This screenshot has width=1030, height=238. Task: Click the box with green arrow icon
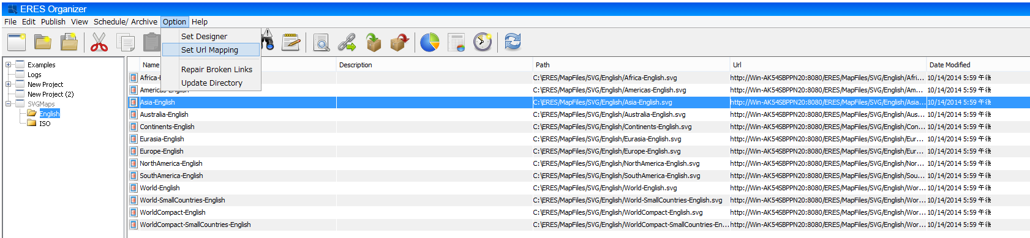(374, 42)
